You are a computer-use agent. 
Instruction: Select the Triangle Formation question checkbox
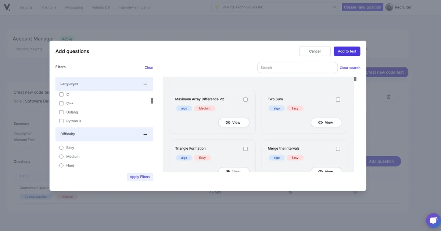coord(245,149)
